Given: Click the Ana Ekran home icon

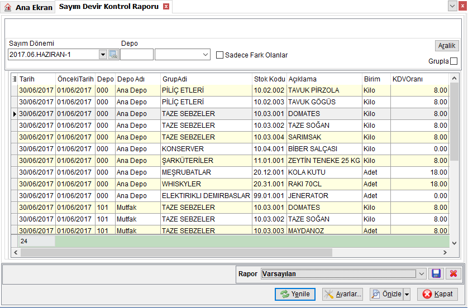Looking at the screenshot, I should (8, 7).
